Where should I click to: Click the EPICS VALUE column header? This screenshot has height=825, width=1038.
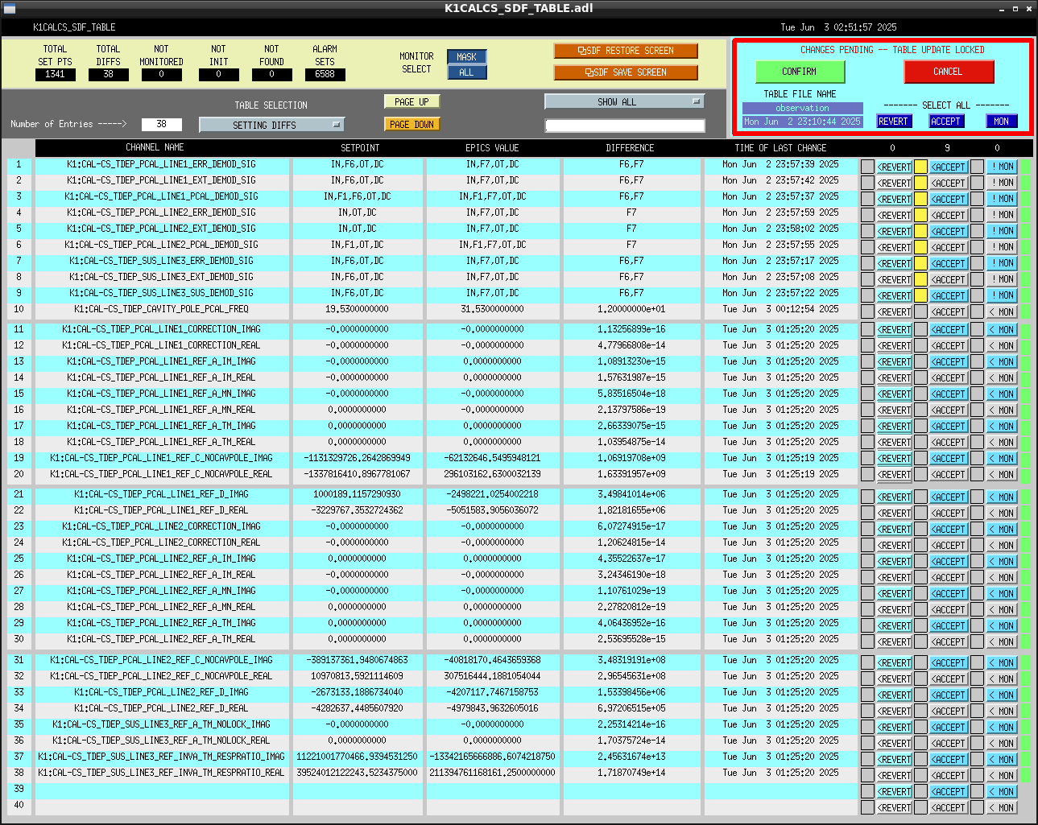492,148
